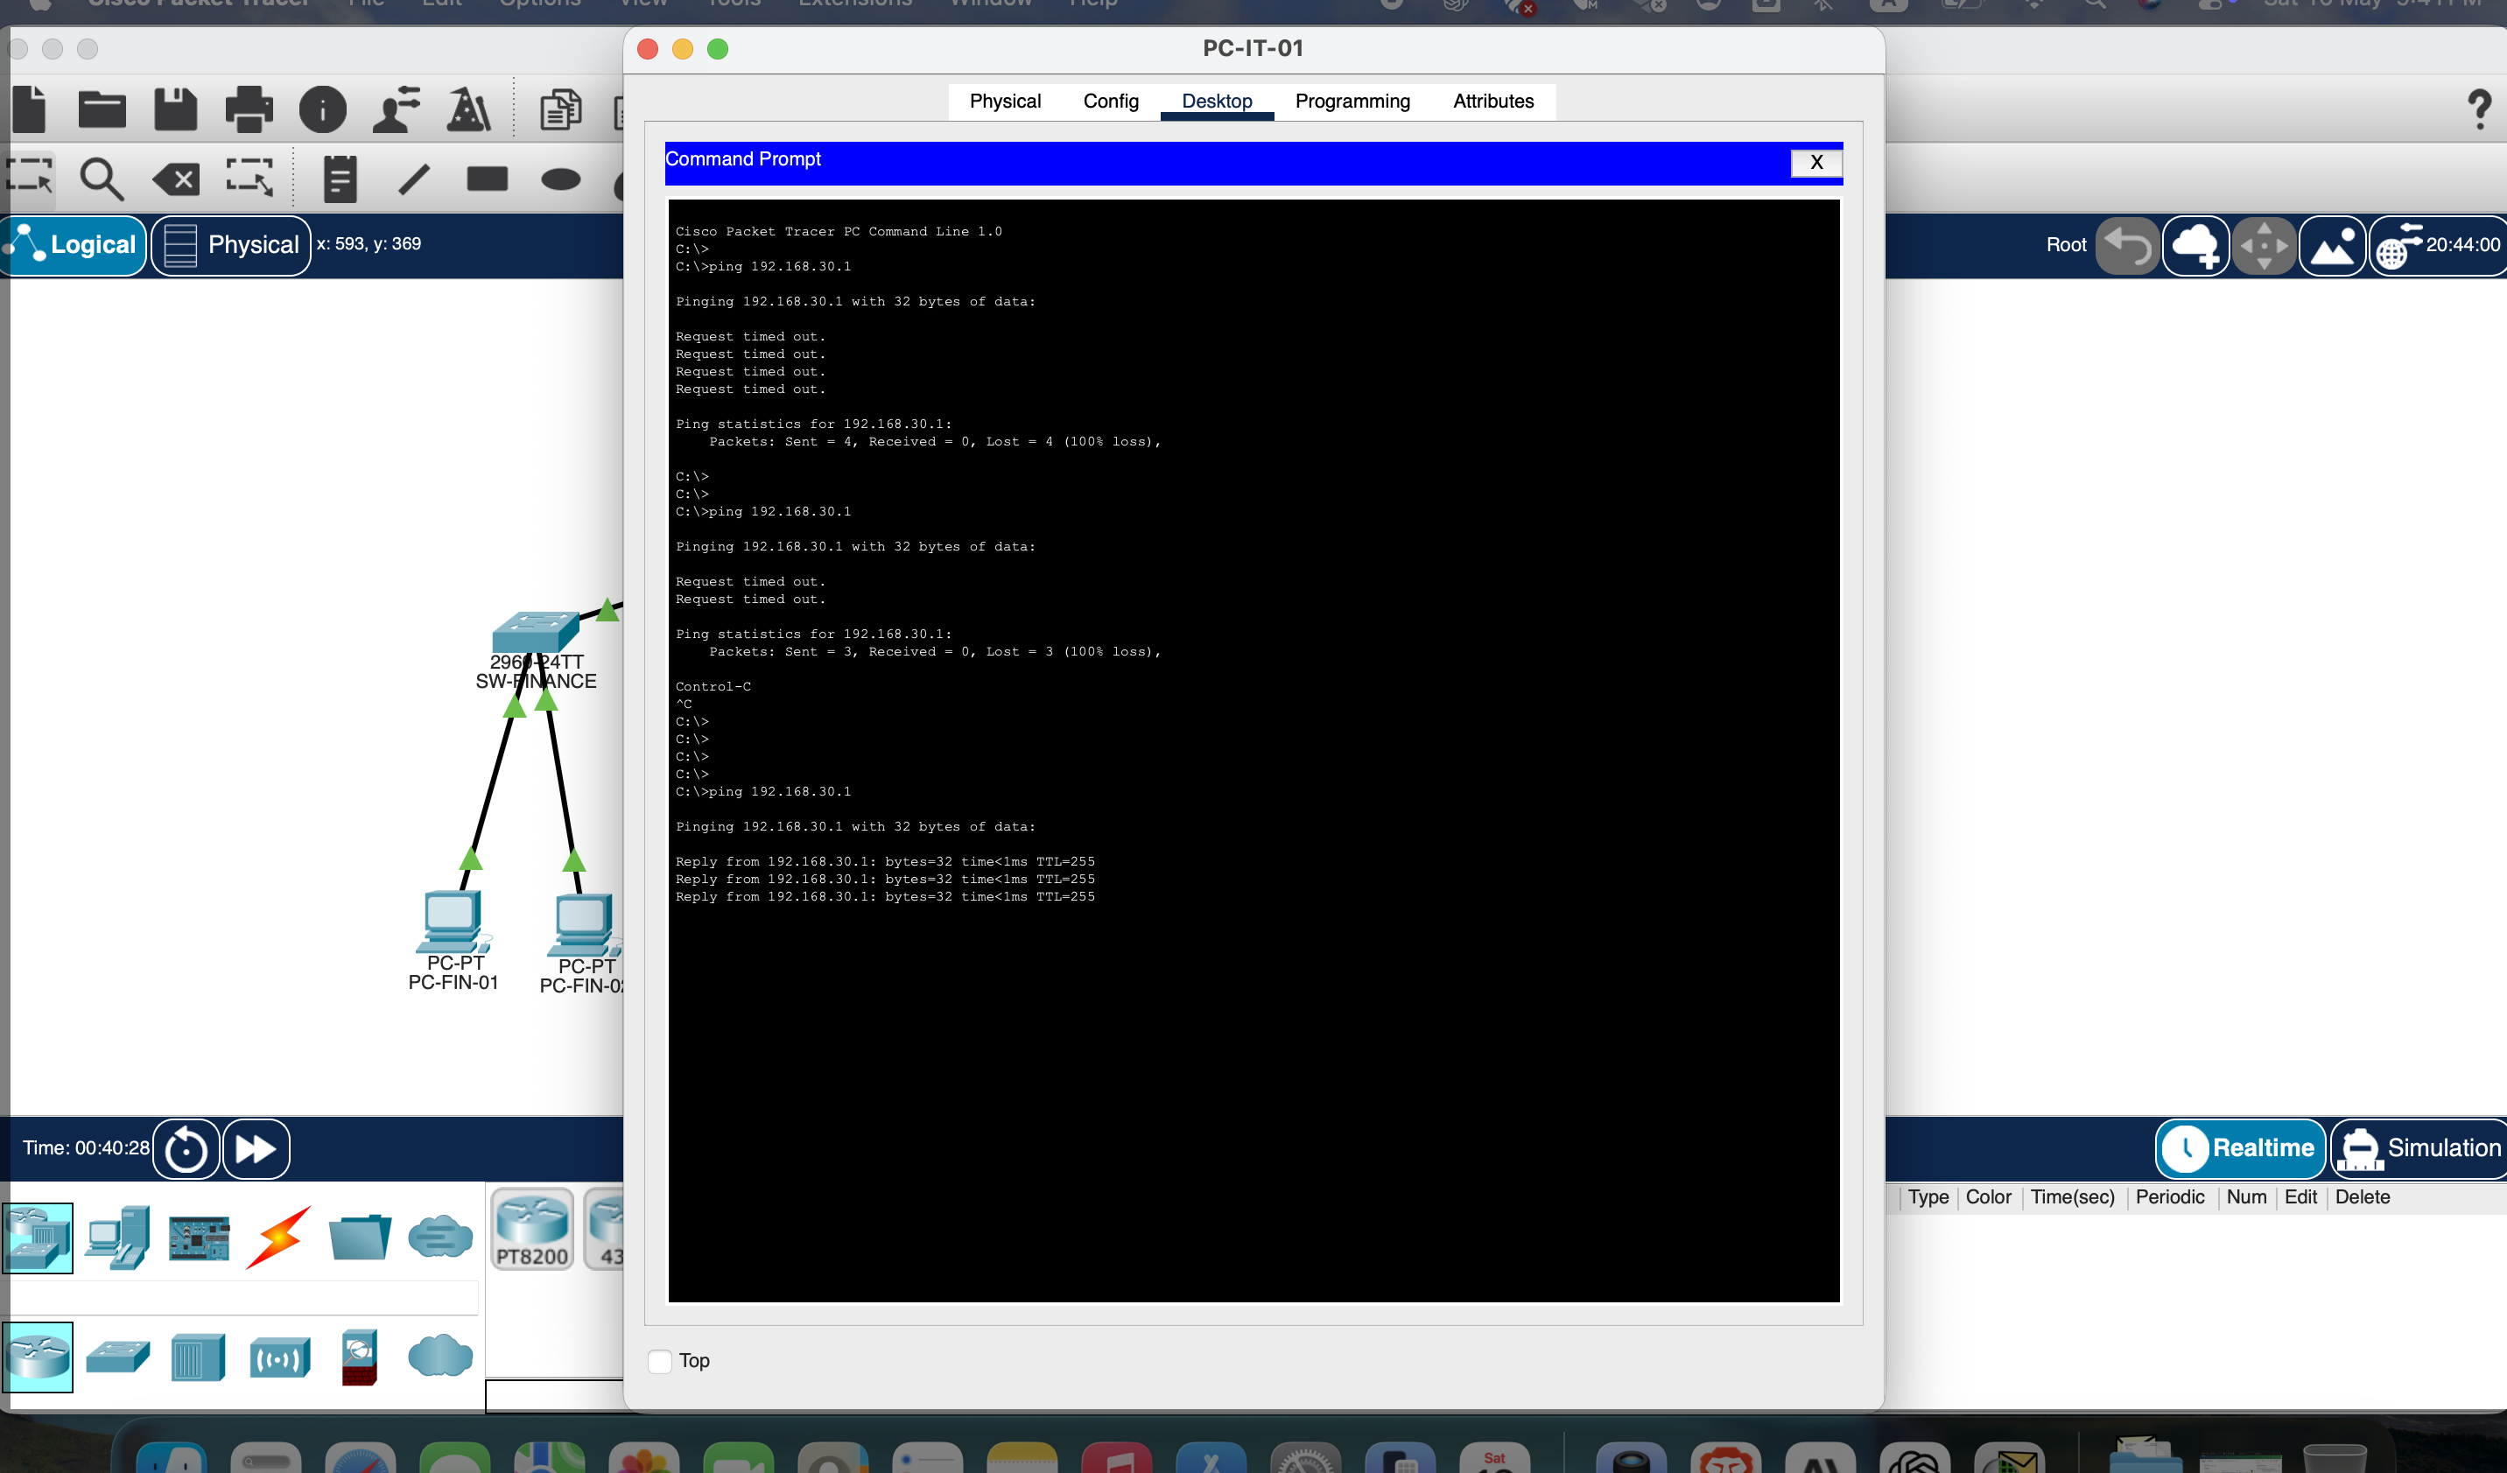Image resolution: width=2507 pixels, height=1473 pixels.
Task: Select Multiuser Connection cloud icon
Action: tap(439, 1238)
